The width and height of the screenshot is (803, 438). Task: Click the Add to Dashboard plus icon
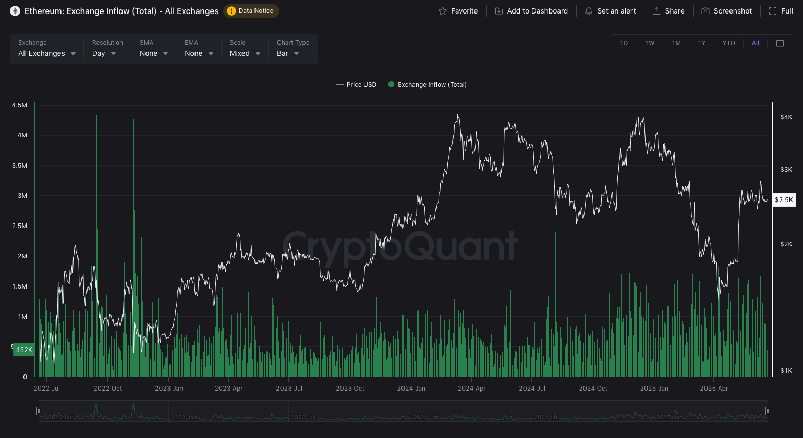pyautogui.click(x=499, y=11)
